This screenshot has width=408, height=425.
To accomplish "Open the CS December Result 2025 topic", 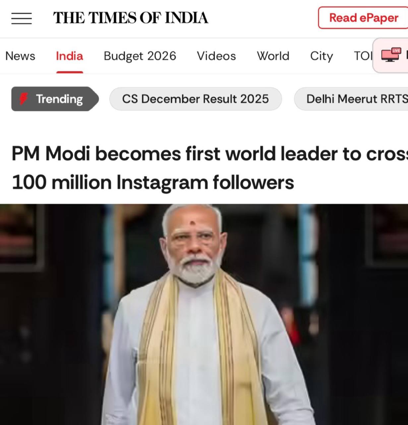I will point(195,99).
